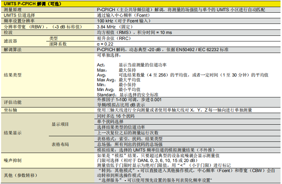Select the 表格布局 sub-label
Viewport: 282px width, 184px height.
[60, 144]
